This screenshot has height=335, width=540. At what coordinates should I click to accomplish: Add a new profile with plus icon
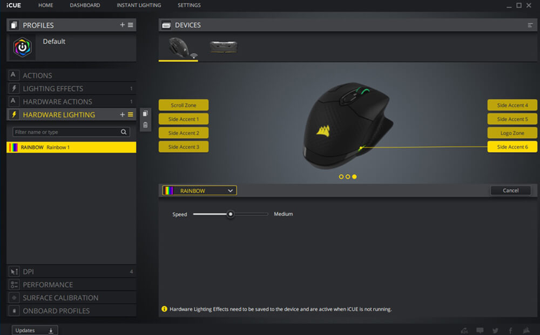[x=123, y=25]
